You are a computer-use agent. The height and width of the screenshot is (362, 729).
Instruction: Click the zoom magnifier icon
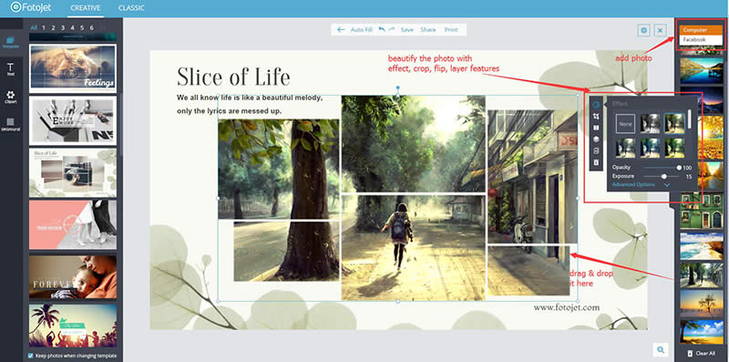(660, 350)
